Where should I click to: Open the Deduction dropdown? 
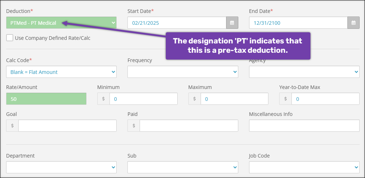(61, 23)
